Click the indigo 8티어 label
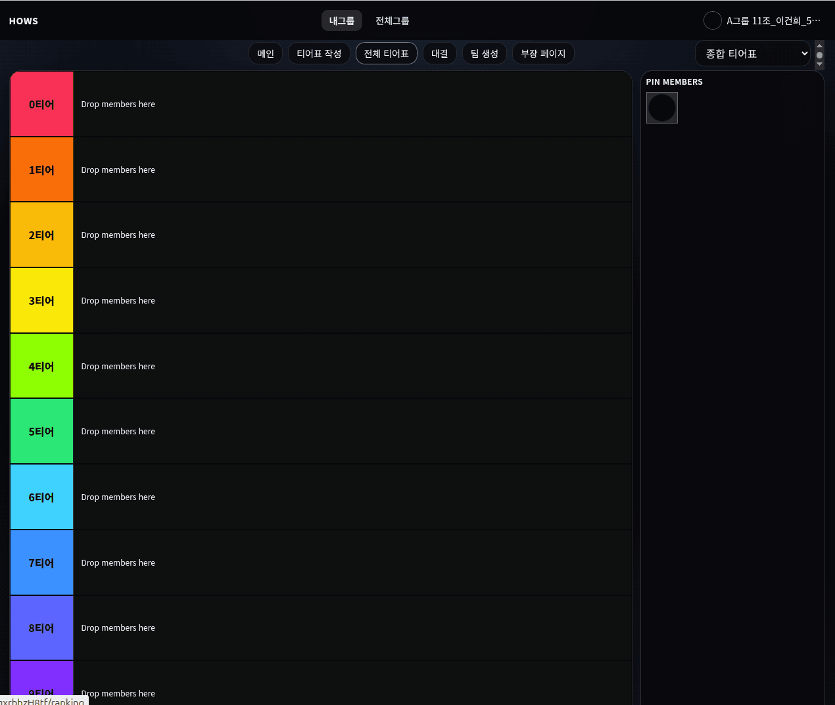 pyautogui.click(x=41, y=628)
